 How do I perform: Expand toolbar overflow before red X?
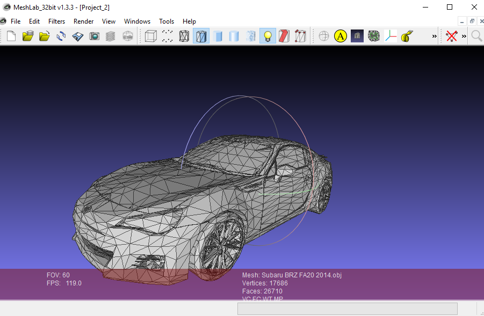coord(434,36)
